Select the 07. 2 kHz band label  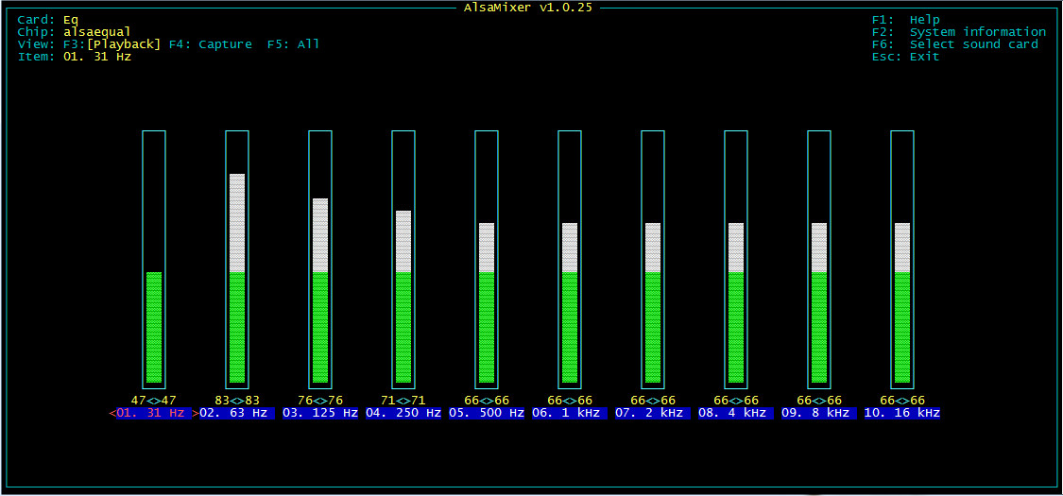652,413
